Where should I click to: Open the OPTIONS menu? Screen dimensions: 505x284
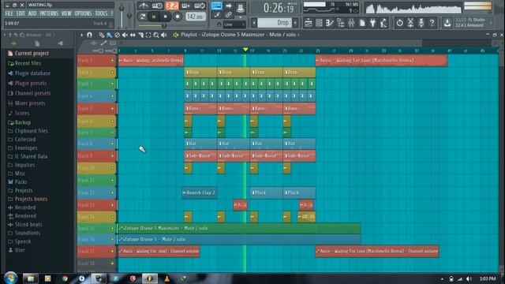[x=83, y=13]
